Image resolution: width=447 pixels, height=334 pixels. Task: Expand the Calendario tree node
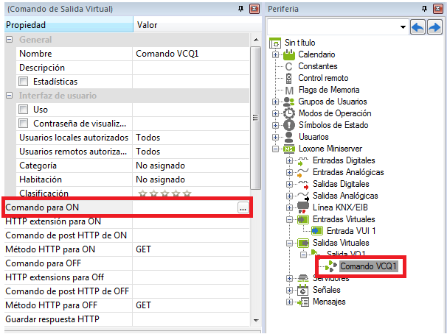click(x=275, y=54)
